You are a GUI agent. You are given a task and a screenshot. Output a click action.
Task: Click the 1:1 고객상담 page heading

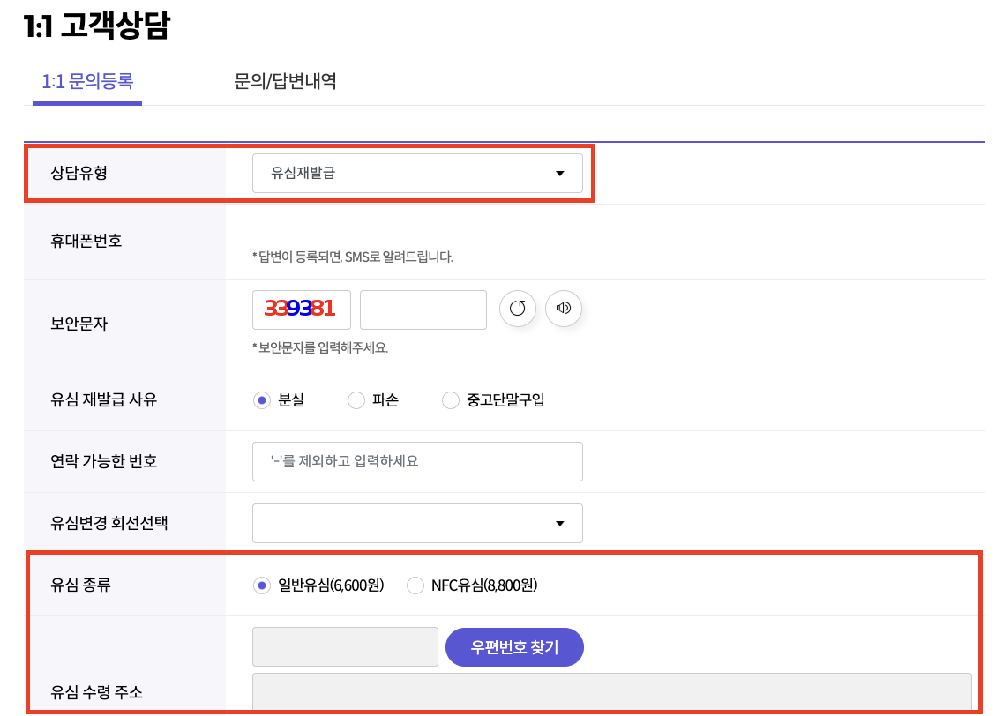(x=96, y=26)
